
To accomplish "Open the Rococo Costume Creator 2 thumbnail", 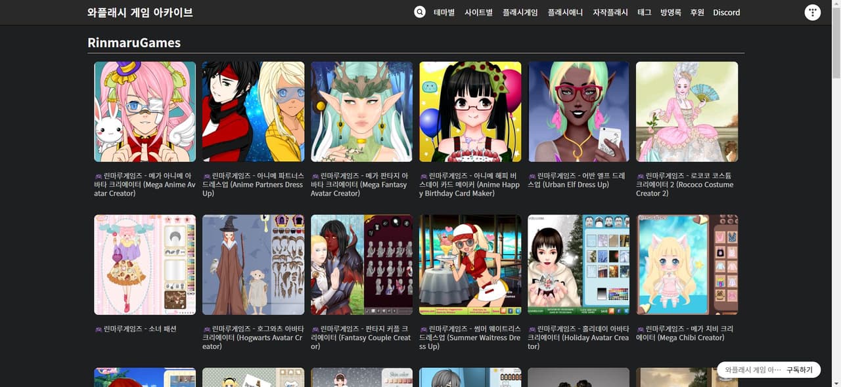I will click(x=687, y=112).
